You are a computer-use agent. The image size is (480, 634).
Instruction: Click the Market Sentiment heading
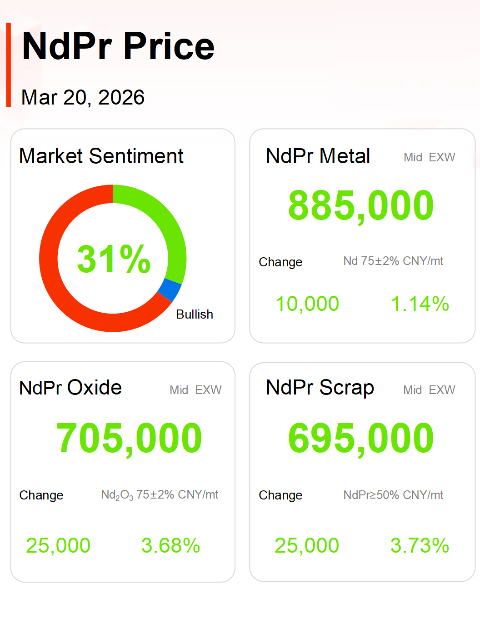pos(101,156)
